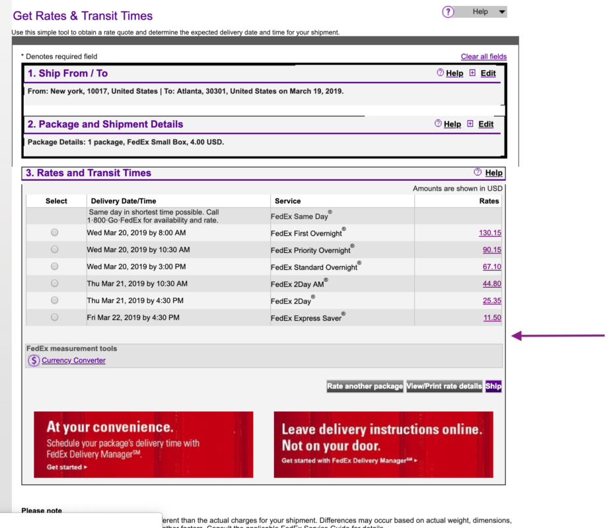Open the Help dropdown arrow at top right

[502, 12]
